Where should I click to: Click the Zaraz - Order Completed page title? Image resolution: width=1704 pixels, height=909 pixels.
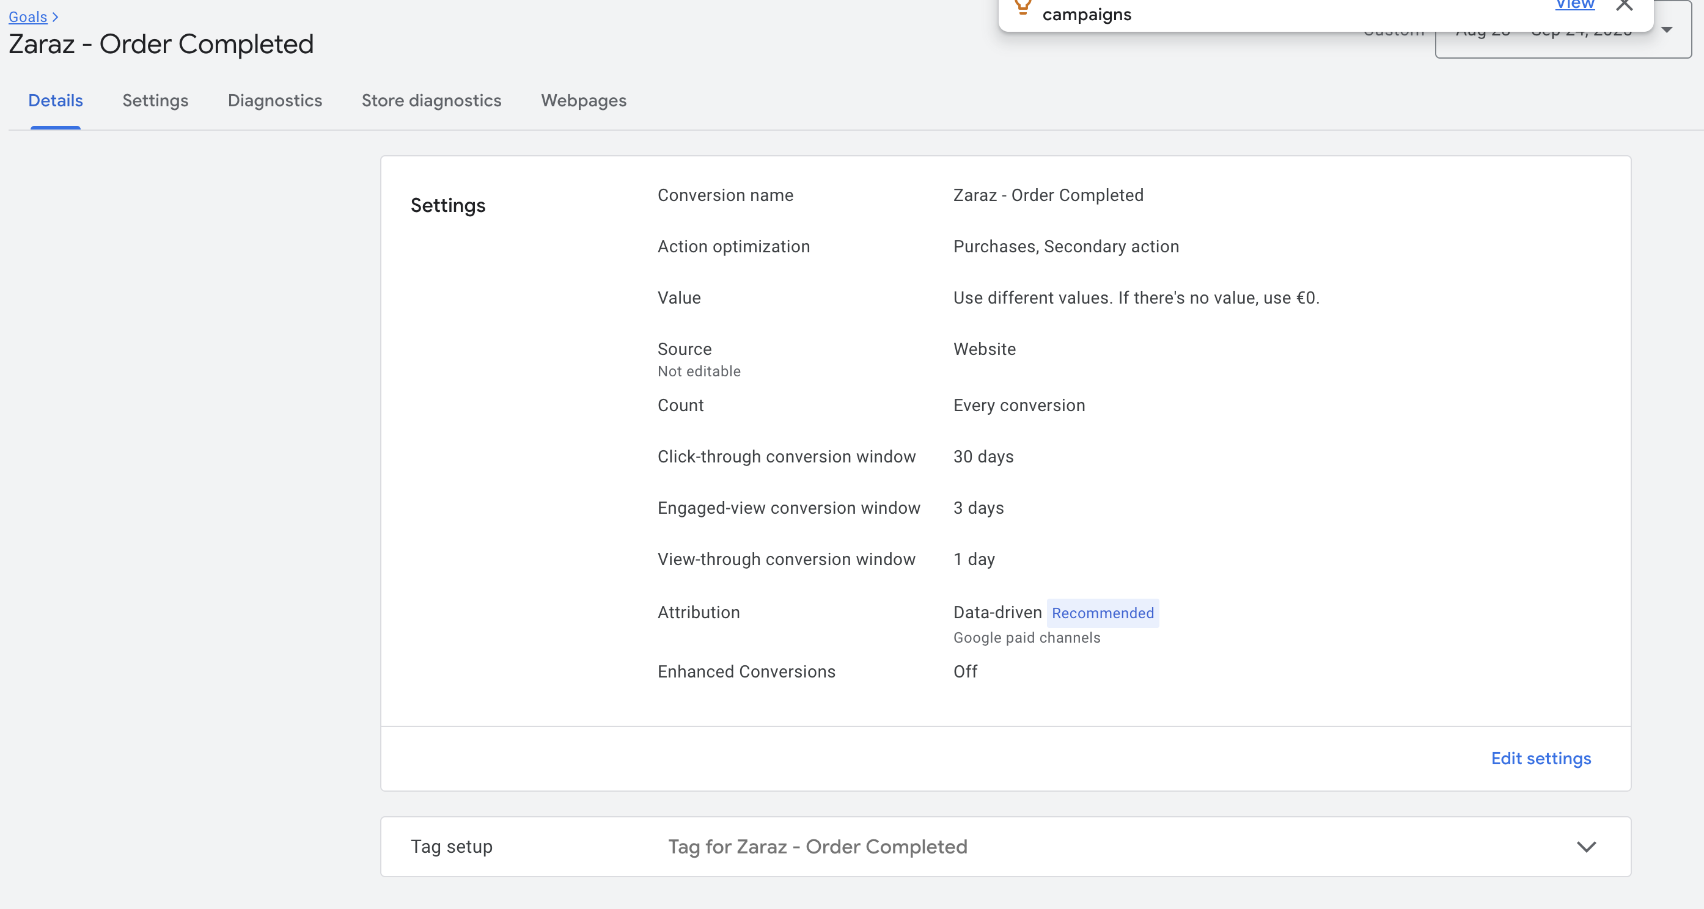(x=161, y=45)
